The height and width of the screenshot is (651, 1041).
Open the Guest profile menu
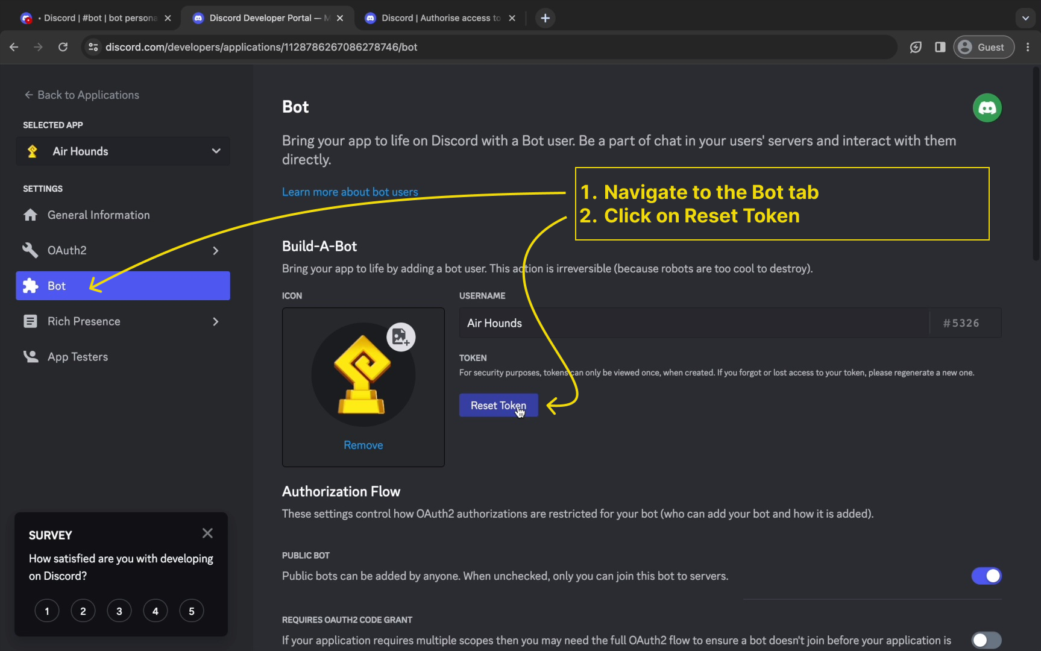[x=983, y=47]
